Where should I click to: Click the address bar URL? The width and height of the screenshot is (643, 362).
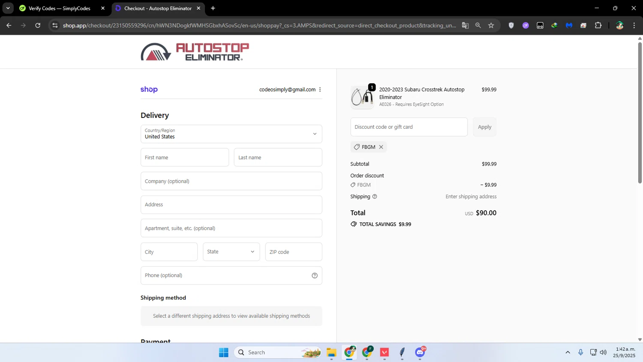point(259,25)
